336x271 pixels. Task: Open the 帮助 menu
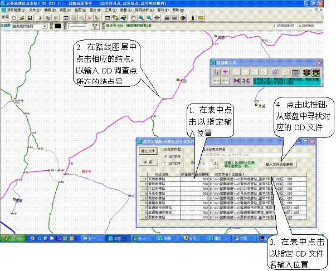click(178, 10)
